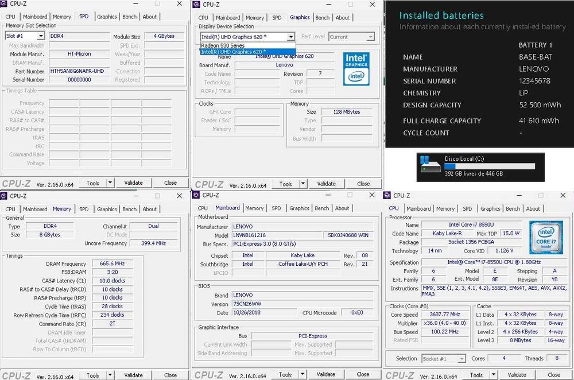Viewport: 574px width, 380px height.
Task: Click Tools button in CPU window
Action: pos(476,374)
